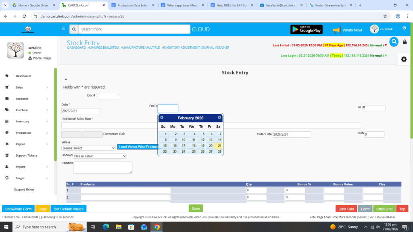413x232 pixels.
Task: Click the Set Default Values button
Action: (x=69, y=209)
